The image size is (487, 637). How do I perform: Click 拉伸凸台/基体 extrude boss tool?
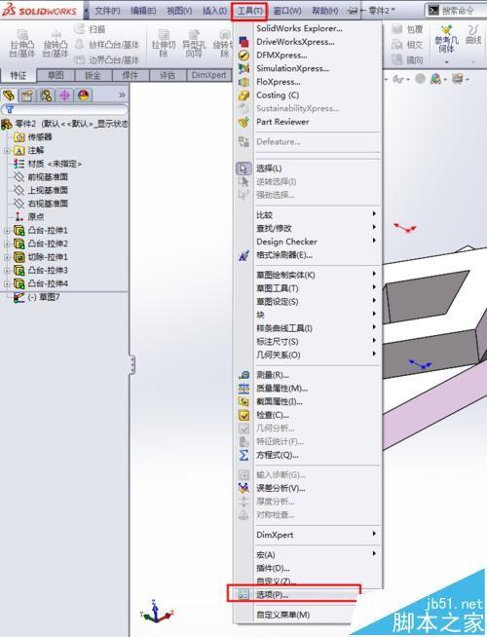point(22,44)
